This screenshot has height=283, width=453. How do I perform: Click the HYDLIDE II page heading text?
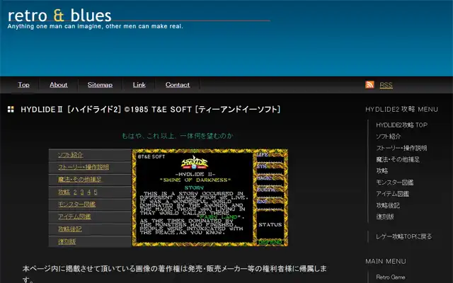(x=151, y=110)
